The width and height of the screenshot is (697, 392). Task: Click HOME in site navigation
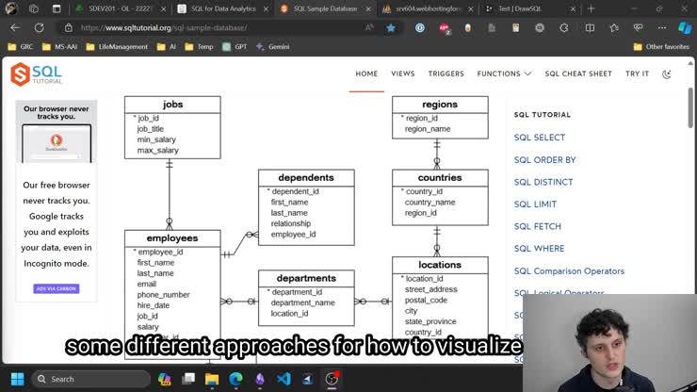tap(366, 73)
